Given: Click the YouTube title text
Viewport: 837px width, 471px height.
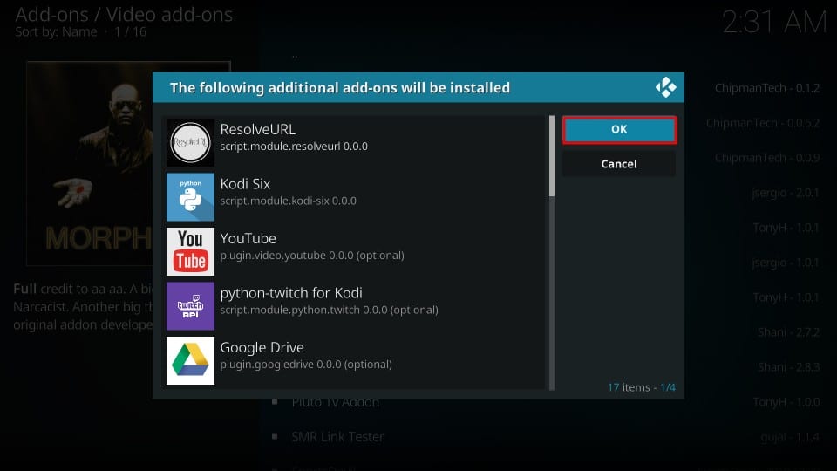Looking at the screenshot, I should (248, 238).
